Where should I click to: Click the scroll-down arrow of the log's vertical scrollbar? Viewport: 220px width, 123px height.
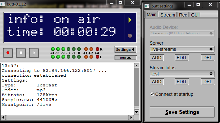136,112
